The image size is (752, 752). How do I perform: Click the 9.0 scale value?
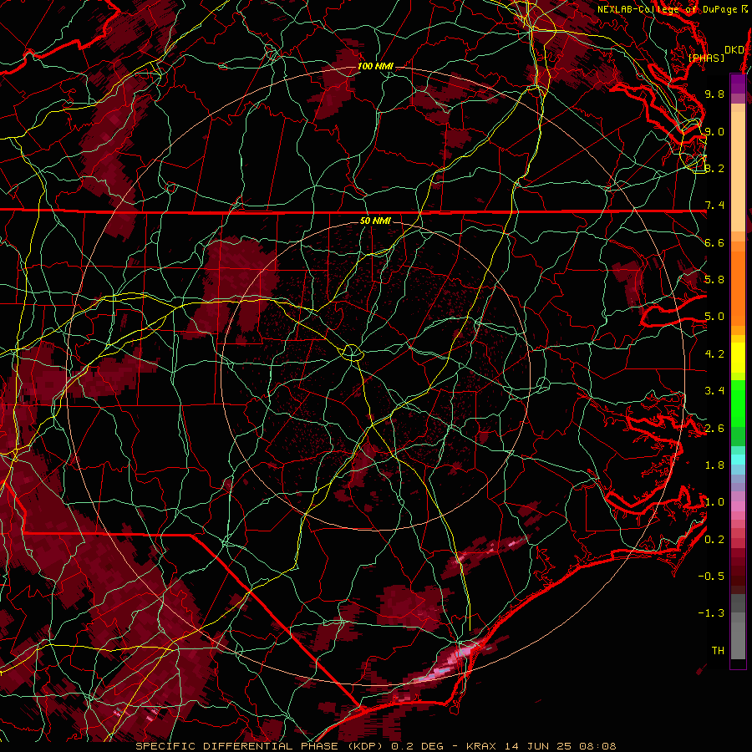pyautogui.click(x=714, y=131)
